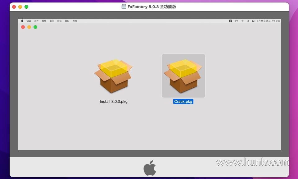
Task: Click the Install 8.0.3.pkg file name
Action: pos(114,102)
